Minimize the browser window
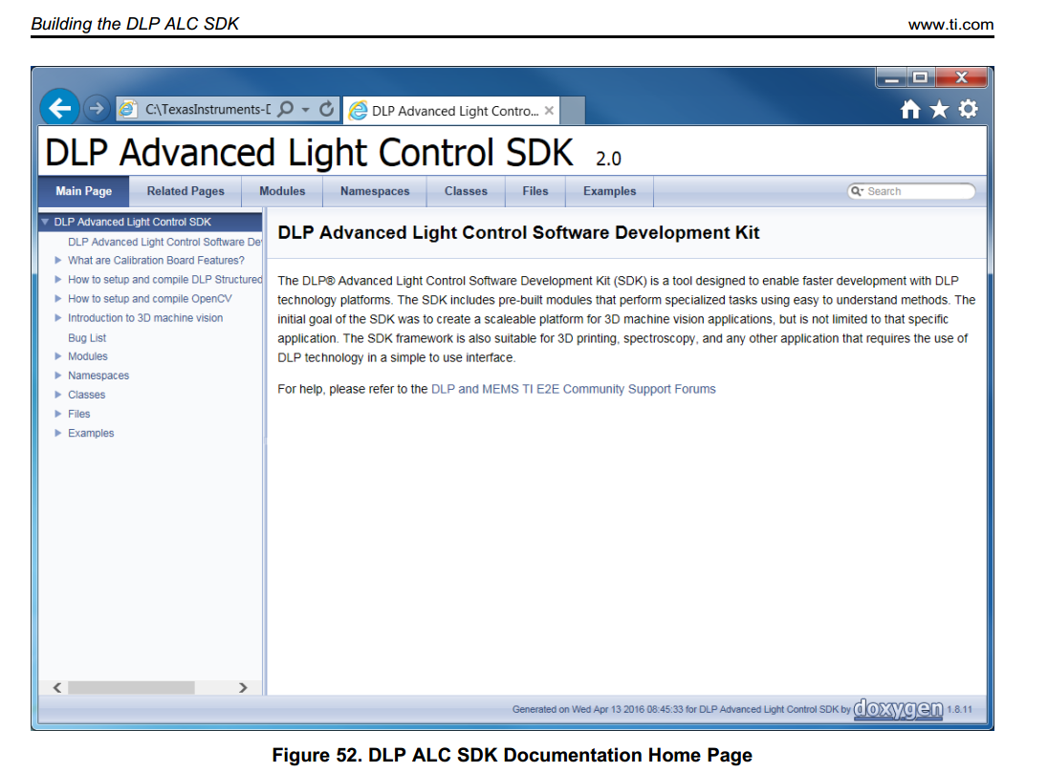The width and height of the screenshot is (1048, 773). 891,78
